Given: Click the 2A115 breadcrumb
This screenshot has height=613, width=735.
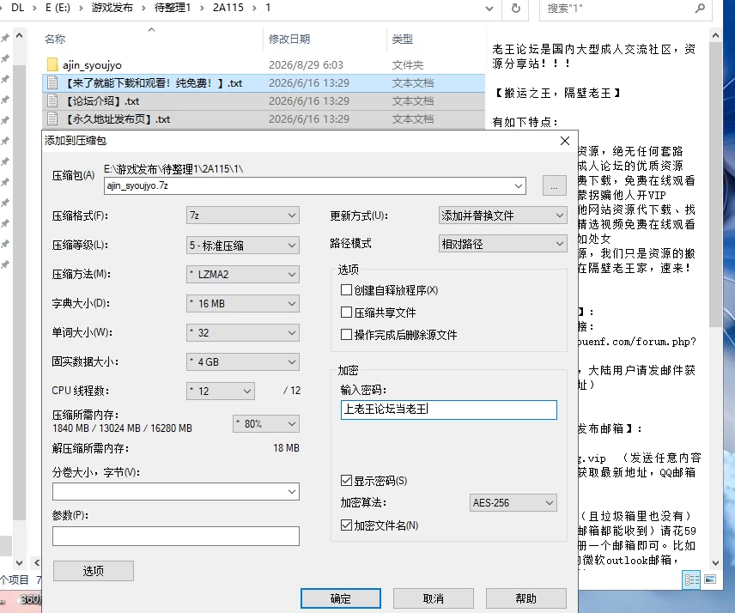Looking at the screenshot, I should 228,8.
